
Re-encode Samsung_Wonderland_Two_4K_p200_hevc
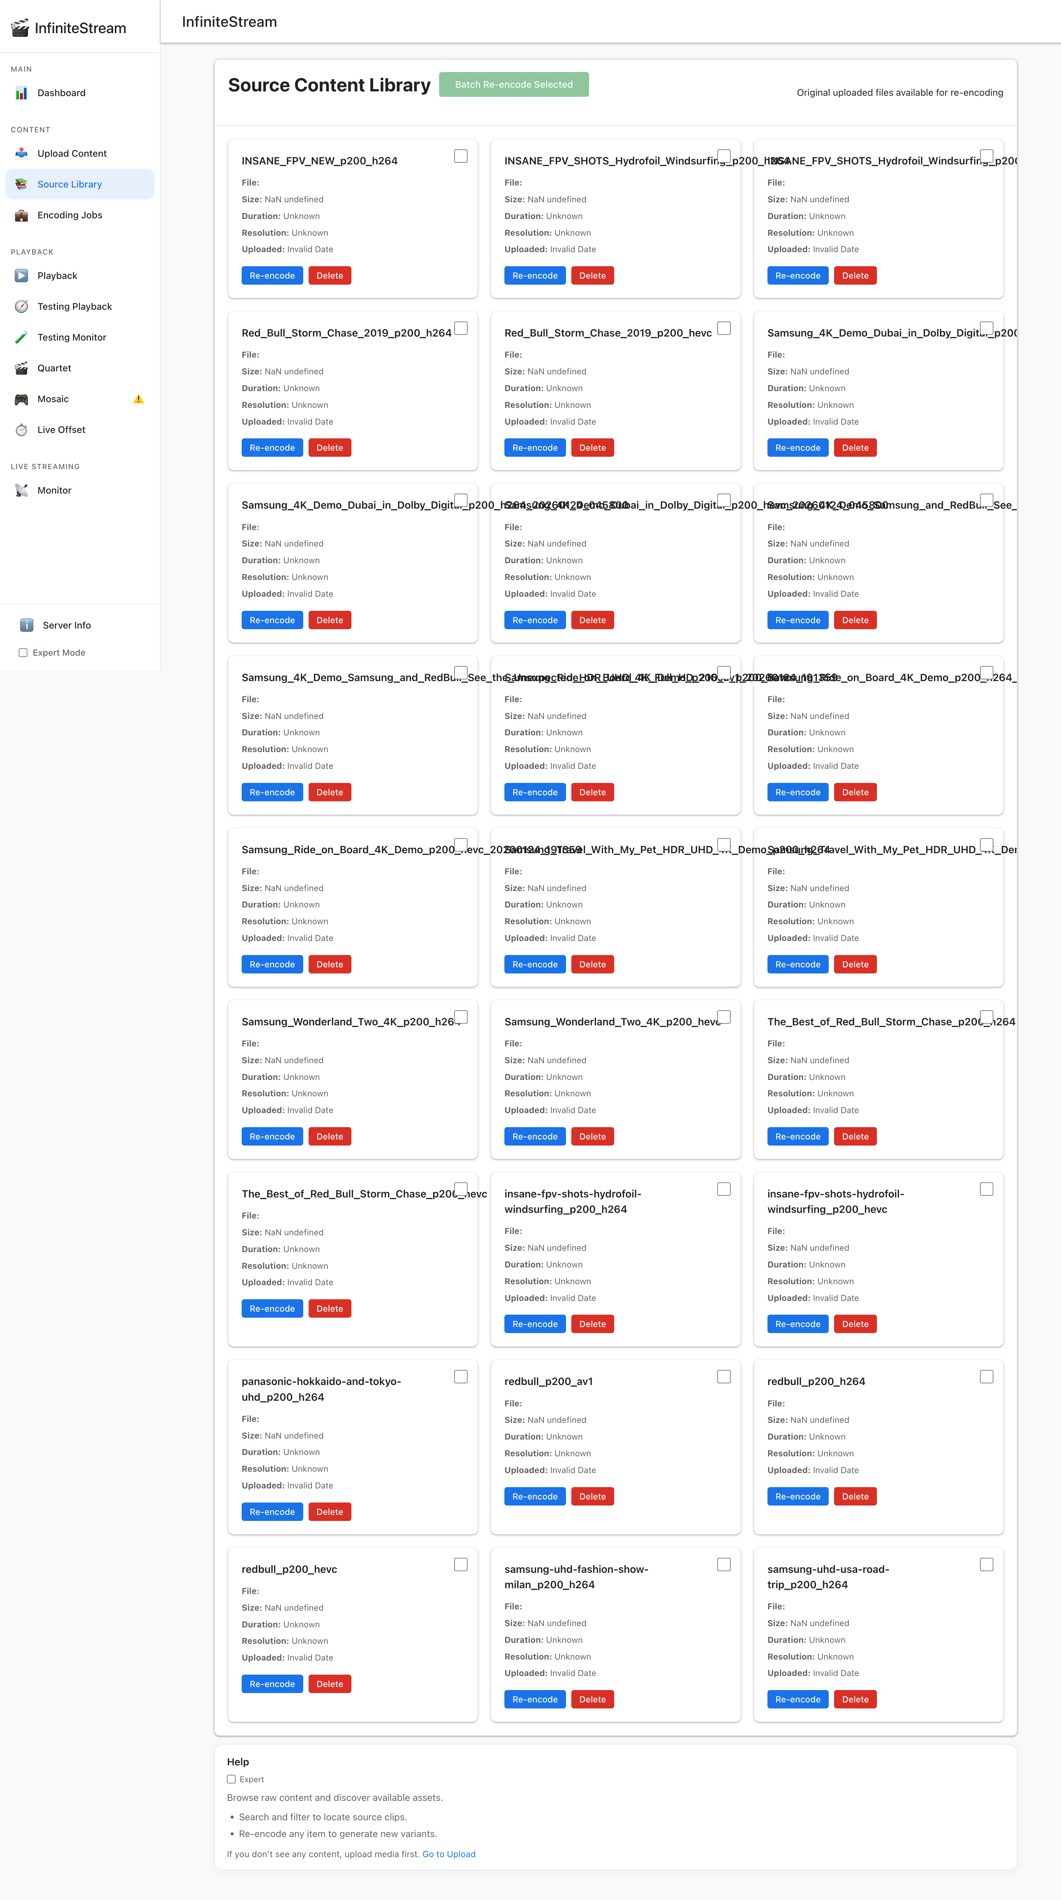pos(535,1137)
